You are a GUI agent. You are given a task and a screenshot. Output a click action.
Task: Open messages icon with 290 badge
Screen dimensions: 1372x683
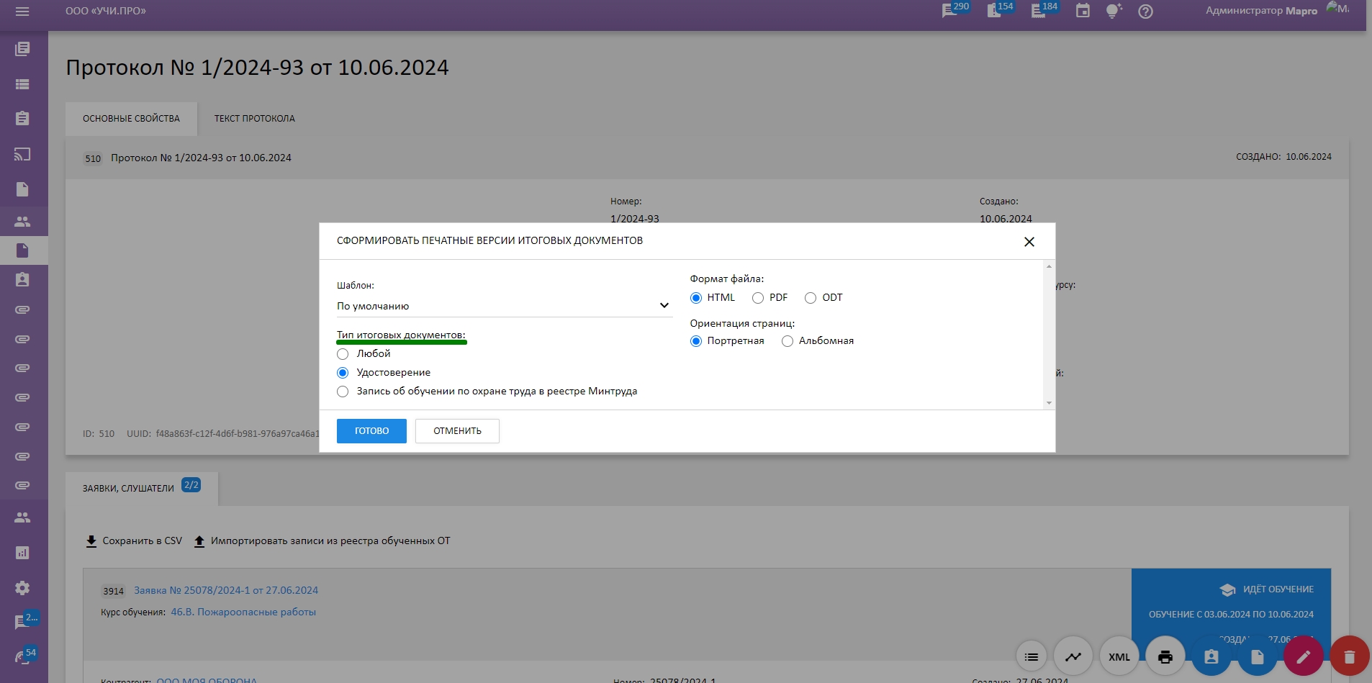pos(956,10)
